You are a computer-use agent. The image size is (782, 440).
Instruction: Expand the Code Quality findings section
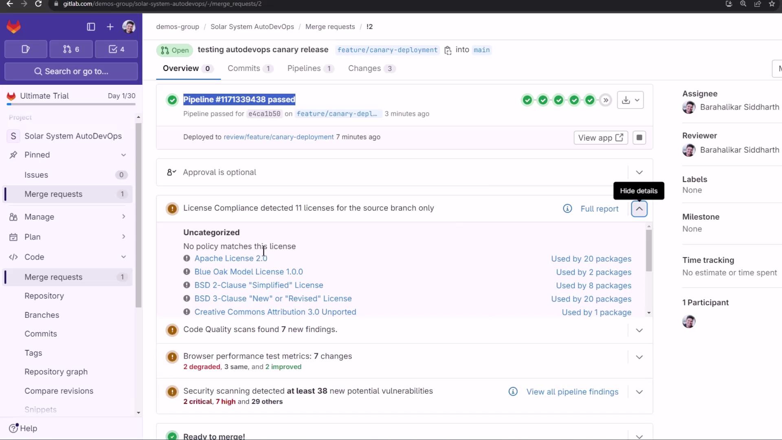click(639, 330)
